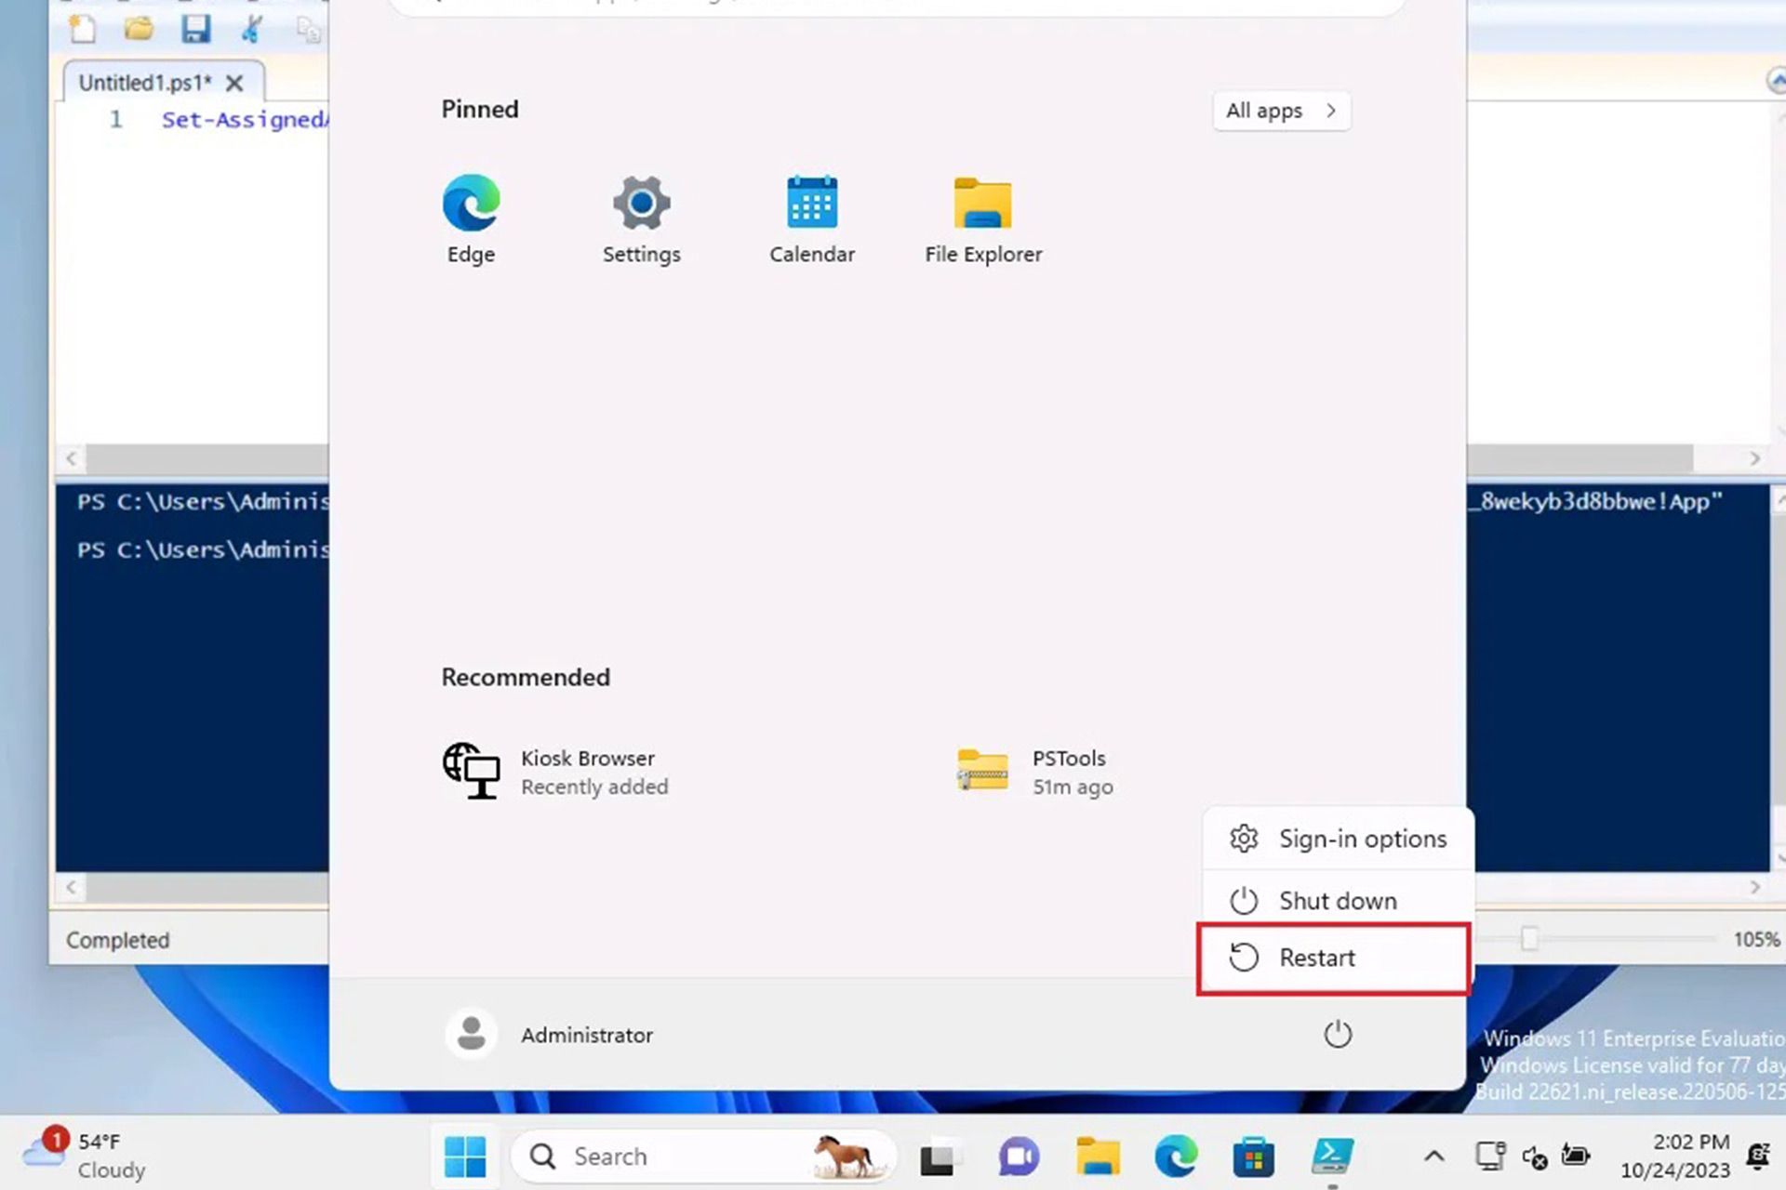
Task: Open the recommended PSTools folder
Action: pos(1034,772)
